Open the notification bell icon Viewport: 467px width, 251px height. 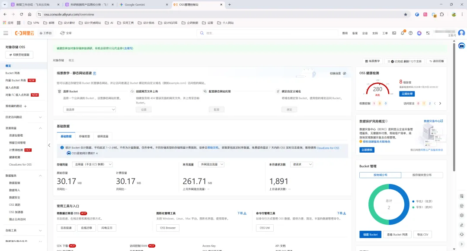(403, 33)
